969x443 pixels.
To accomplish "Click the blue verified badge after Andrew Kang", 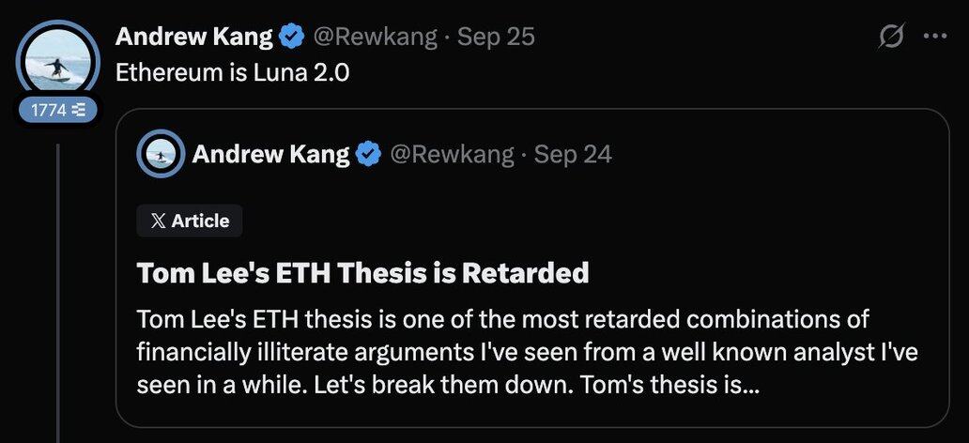I will 292,37.
